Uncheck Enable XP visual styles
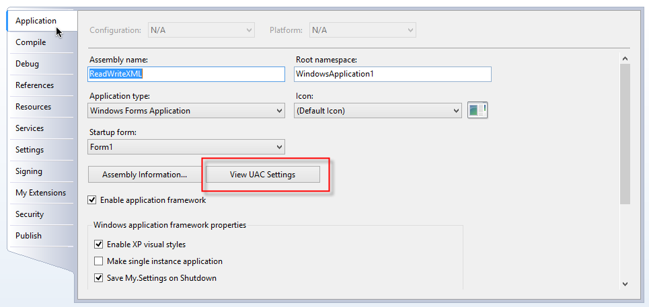The width and height of the screenshot is (649, 307). pyautogui.click(x=100, y=245)
